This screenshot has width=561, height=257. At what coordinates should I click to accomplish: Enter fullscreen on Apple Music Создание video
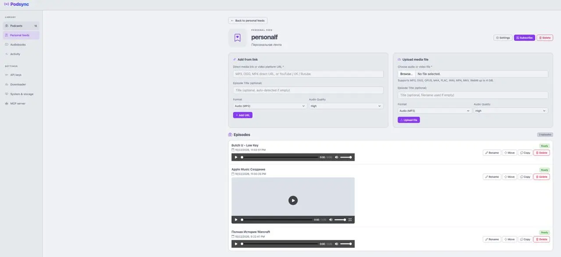(350, 220)
